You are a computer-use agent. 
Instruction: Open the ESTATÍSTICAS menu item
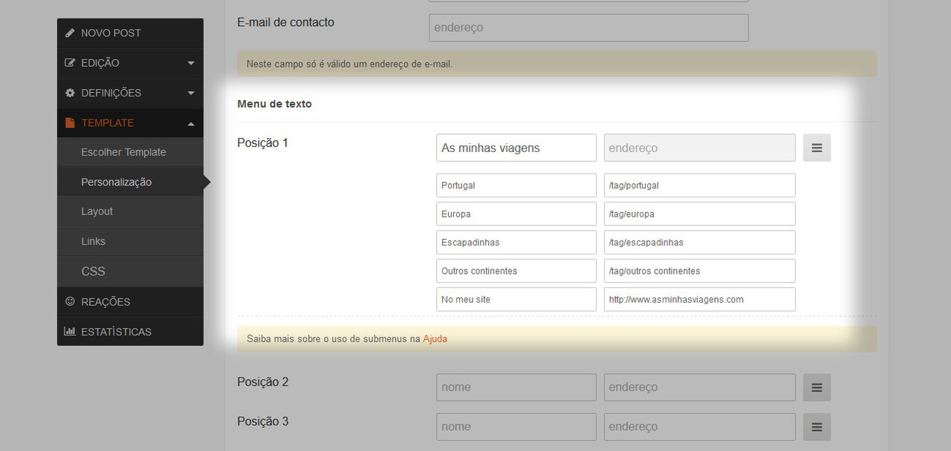tap(130, 332)
